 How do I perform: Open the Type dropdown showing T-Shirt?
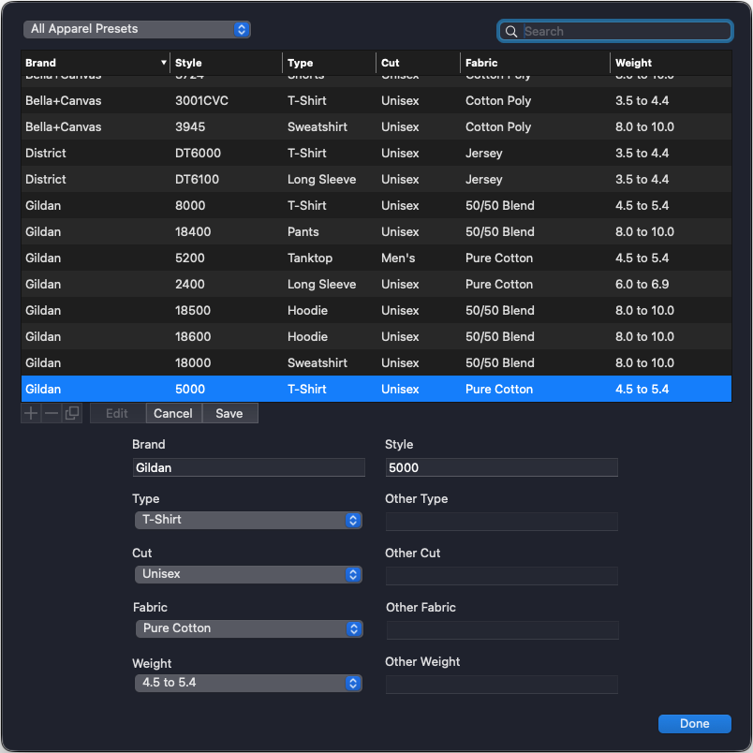coord(248,520)
